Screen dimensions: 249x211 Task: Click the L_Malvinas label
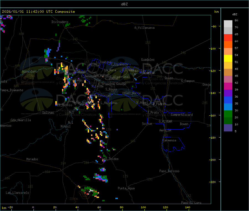pos(109,103)
